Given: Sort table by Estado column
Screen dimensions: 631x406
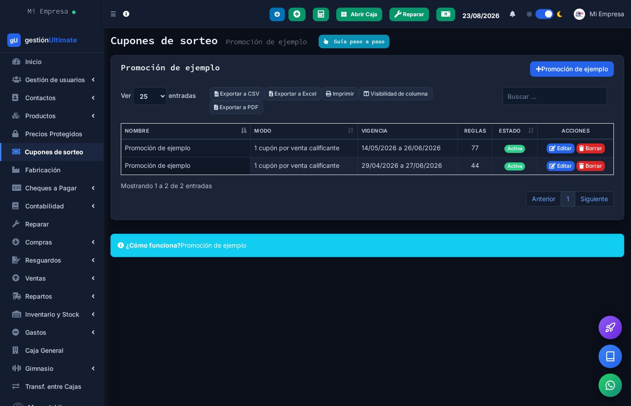Looking at the screenshot, I should click(515, 131).
